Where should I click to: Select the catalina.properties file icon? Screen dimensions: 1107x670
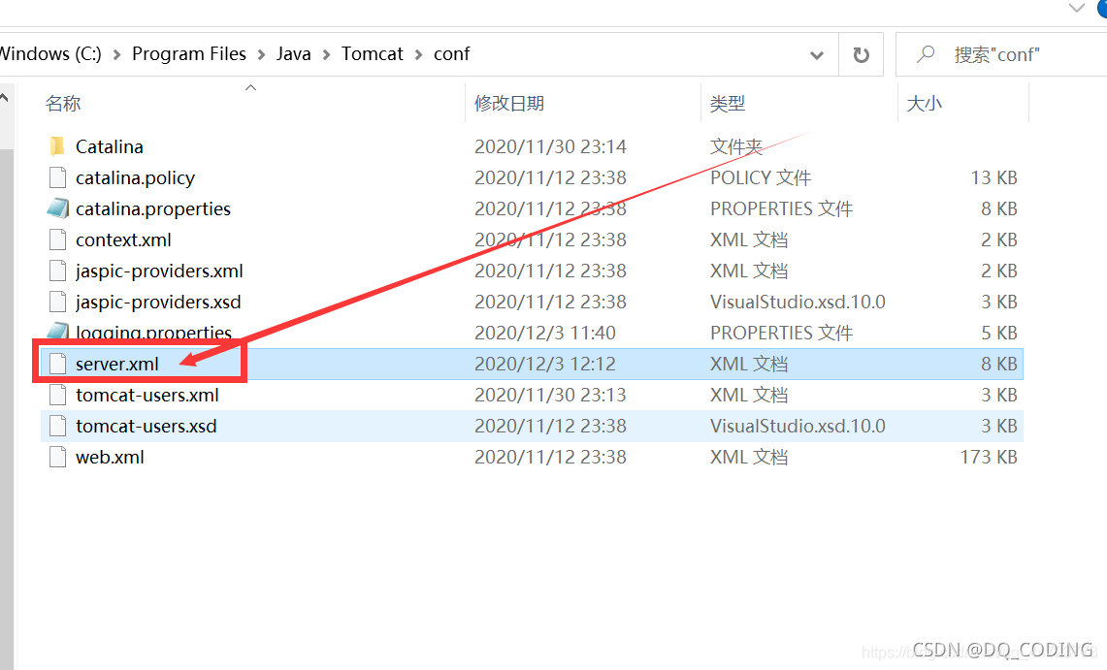[x=58, y=208]
